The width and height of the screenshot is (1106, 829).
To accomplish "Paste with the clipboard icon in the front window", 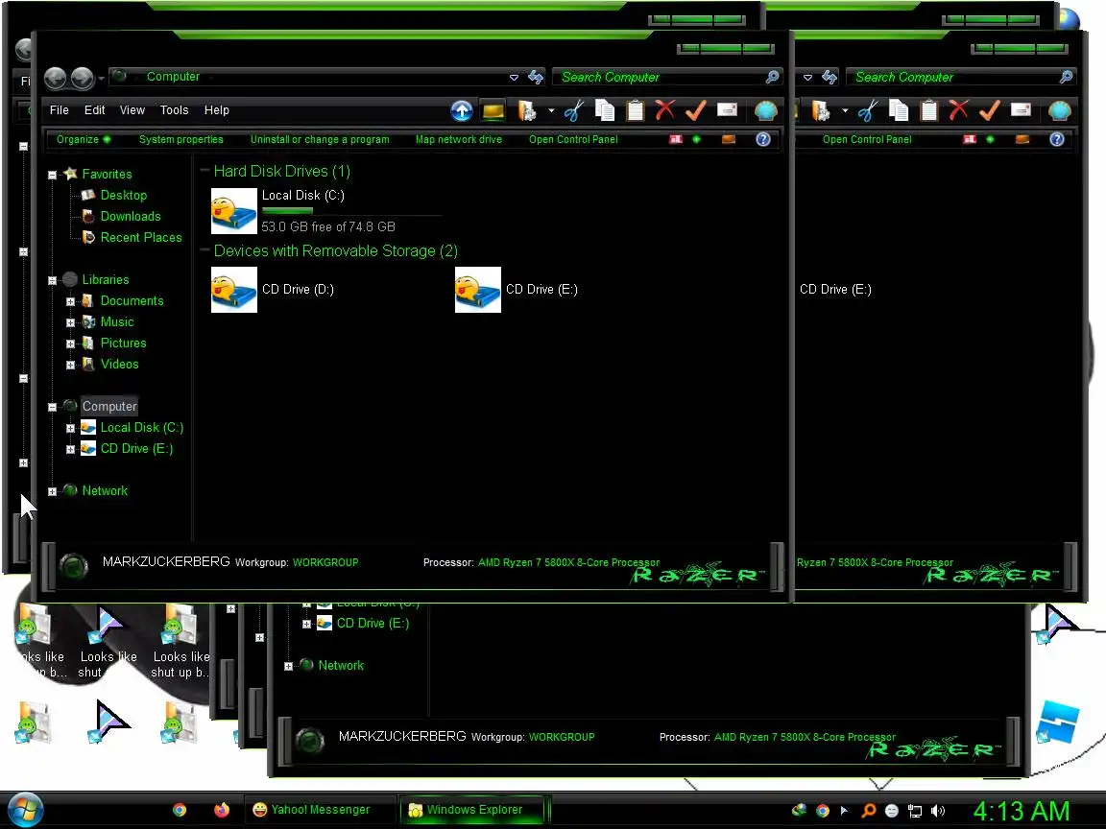I will 636,110.
